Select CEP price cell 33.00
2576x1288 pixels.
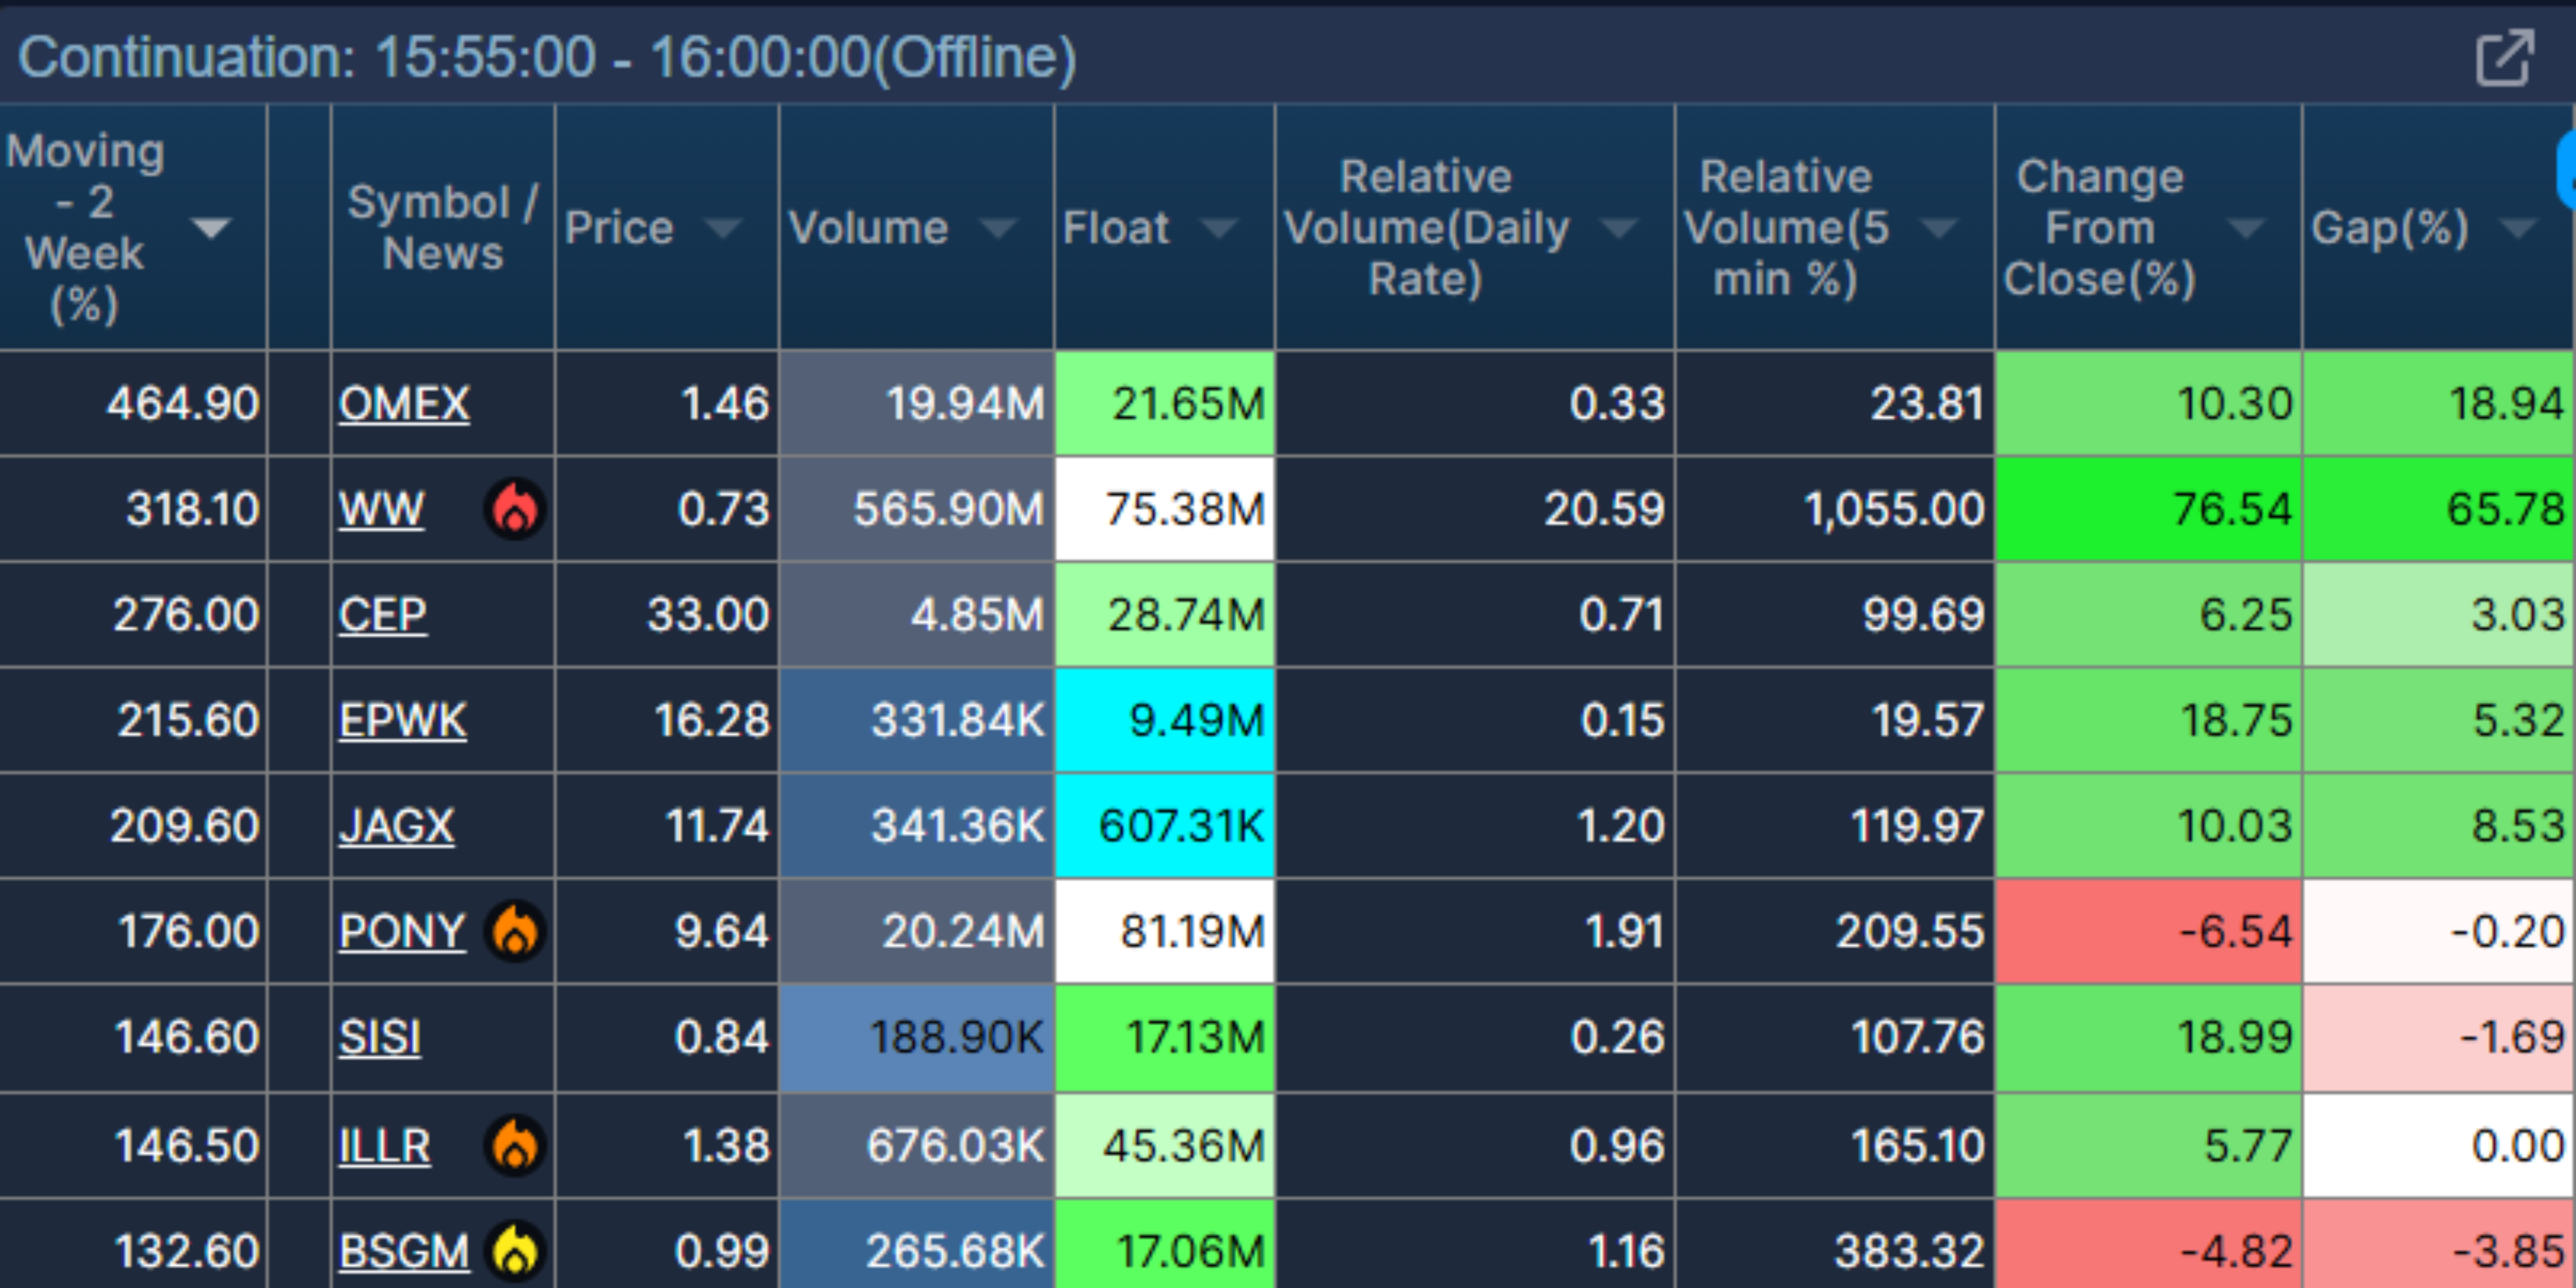pos(667,615)
